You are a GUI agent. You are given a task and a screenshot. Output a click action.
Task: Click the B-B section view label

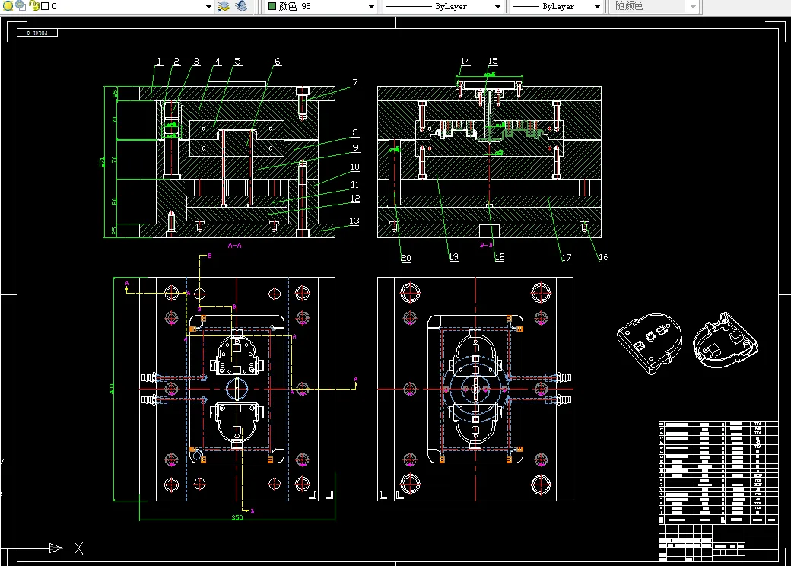point(486,245)
